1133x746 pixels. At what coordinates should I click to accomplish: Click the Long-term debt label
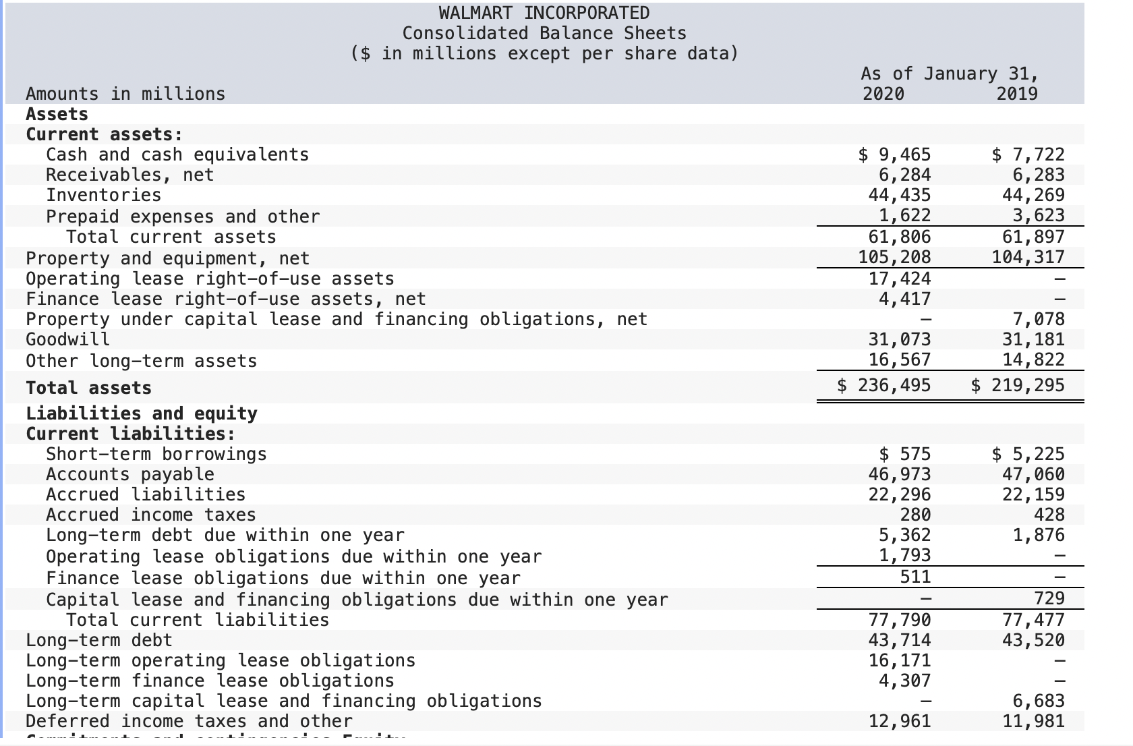coord(99,640)
